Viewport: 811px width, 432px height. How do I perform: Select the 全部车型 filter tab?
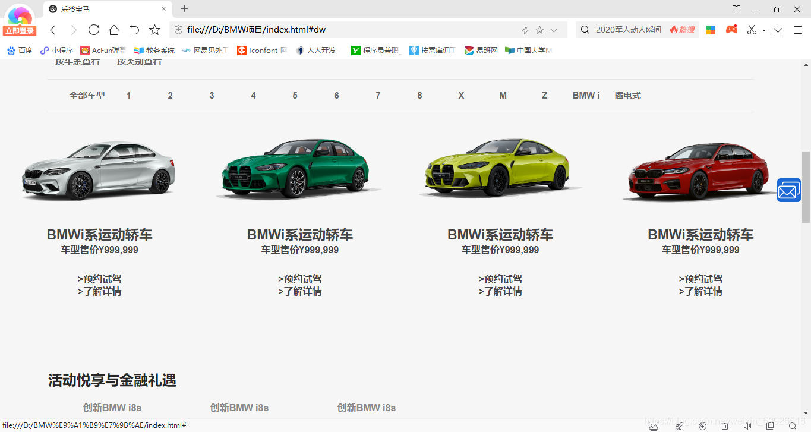coord(87,96)
